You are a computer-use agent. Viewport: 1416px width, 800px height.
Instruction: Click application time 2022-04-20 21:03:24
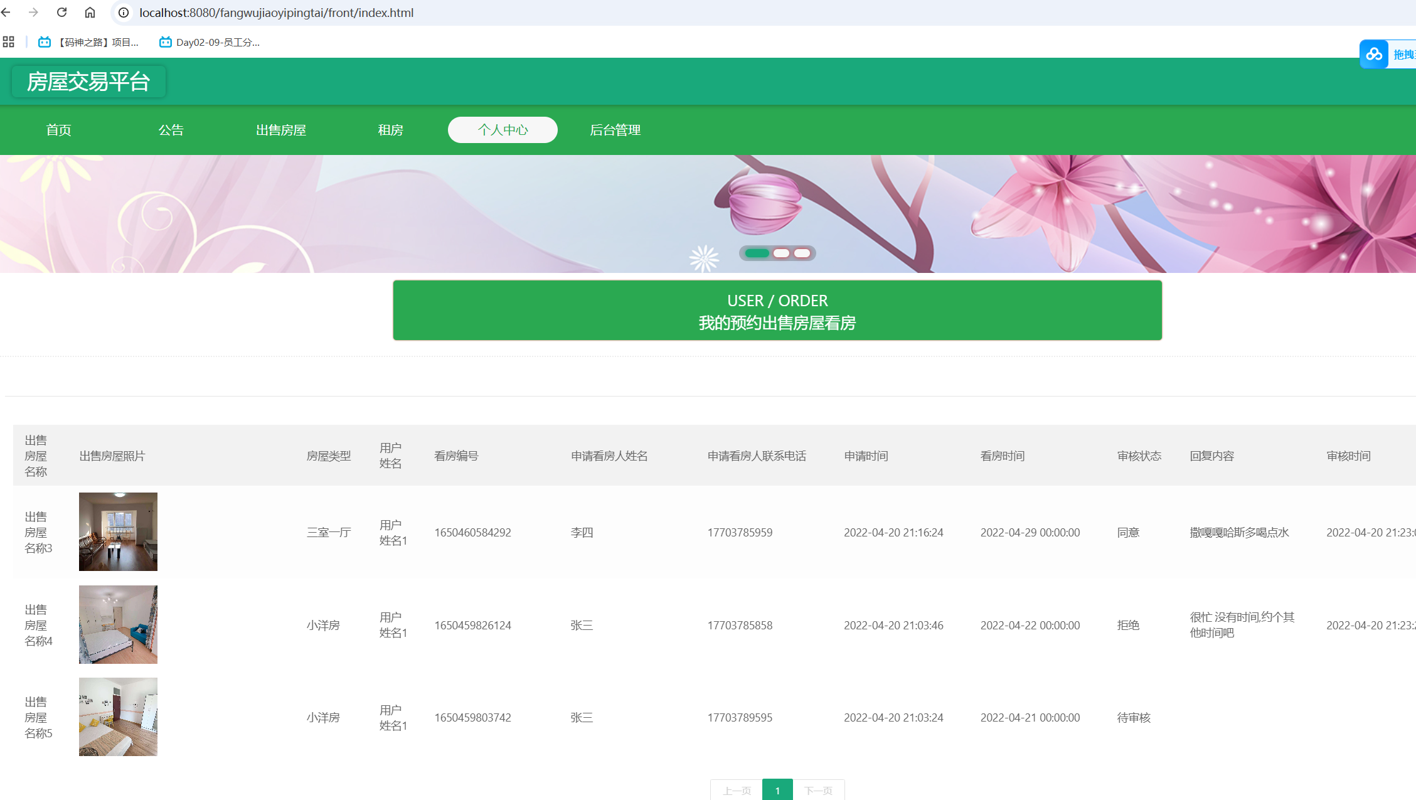pyautogui.click(x=893, y=717)
